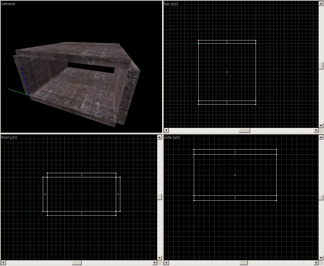Click the front view's horizontal scrollbar thumb
Screen dimensions: 324x266
tap(77, 263)
